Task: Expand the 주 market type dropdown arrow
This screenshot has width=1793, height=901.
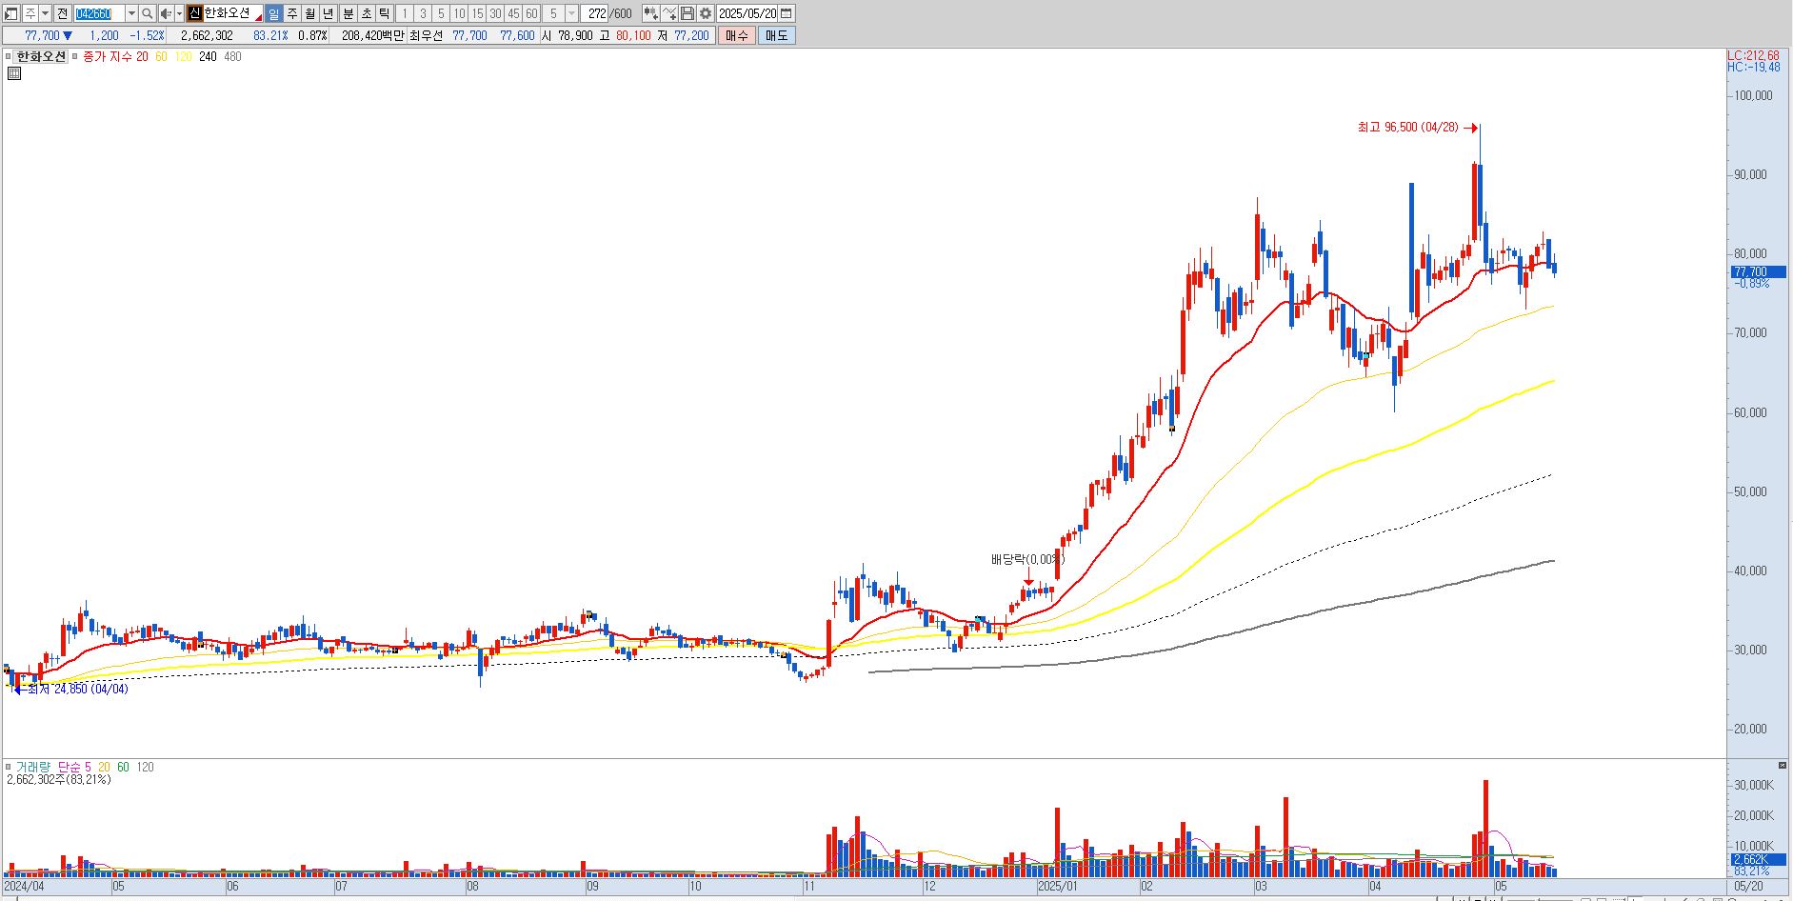Action: (45, 13)
